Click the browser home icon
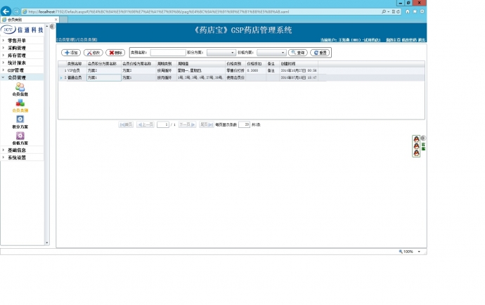The width and height of the screenshot is (485, 305). 408,11
